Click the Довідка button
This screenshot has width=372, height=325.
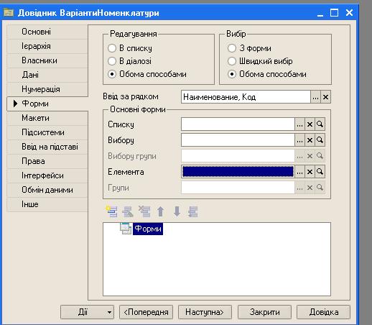point(323,312)
